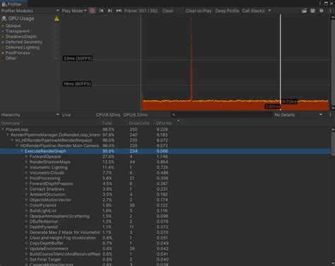This screenshot has width=335, height=266.
Task: Select the CopyDepthBuffer row
Action: (x=165, y=243)
